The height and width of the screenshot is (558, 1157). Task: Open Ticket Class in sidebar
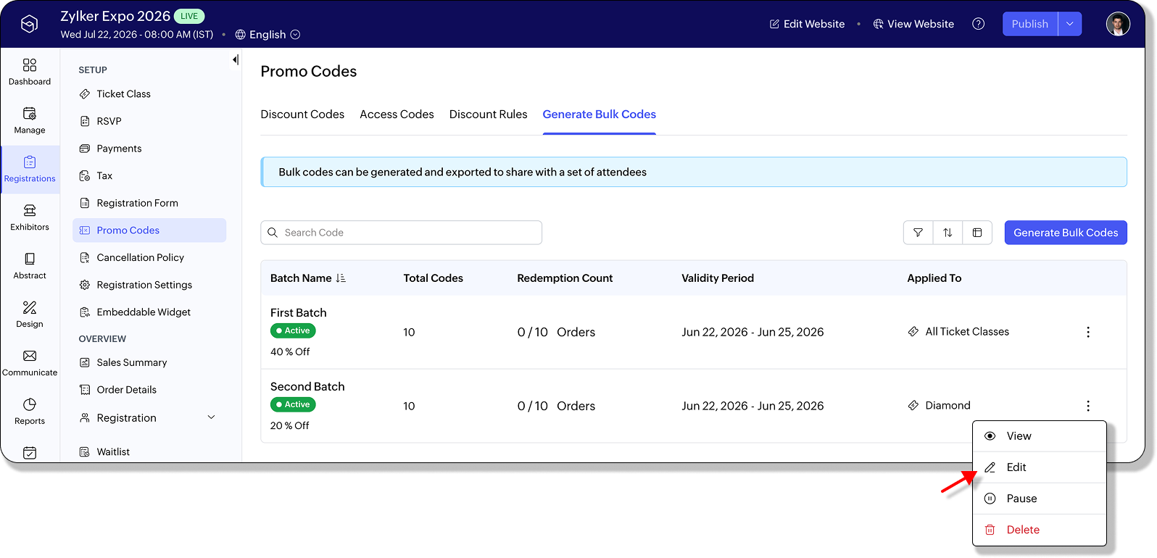149,94
